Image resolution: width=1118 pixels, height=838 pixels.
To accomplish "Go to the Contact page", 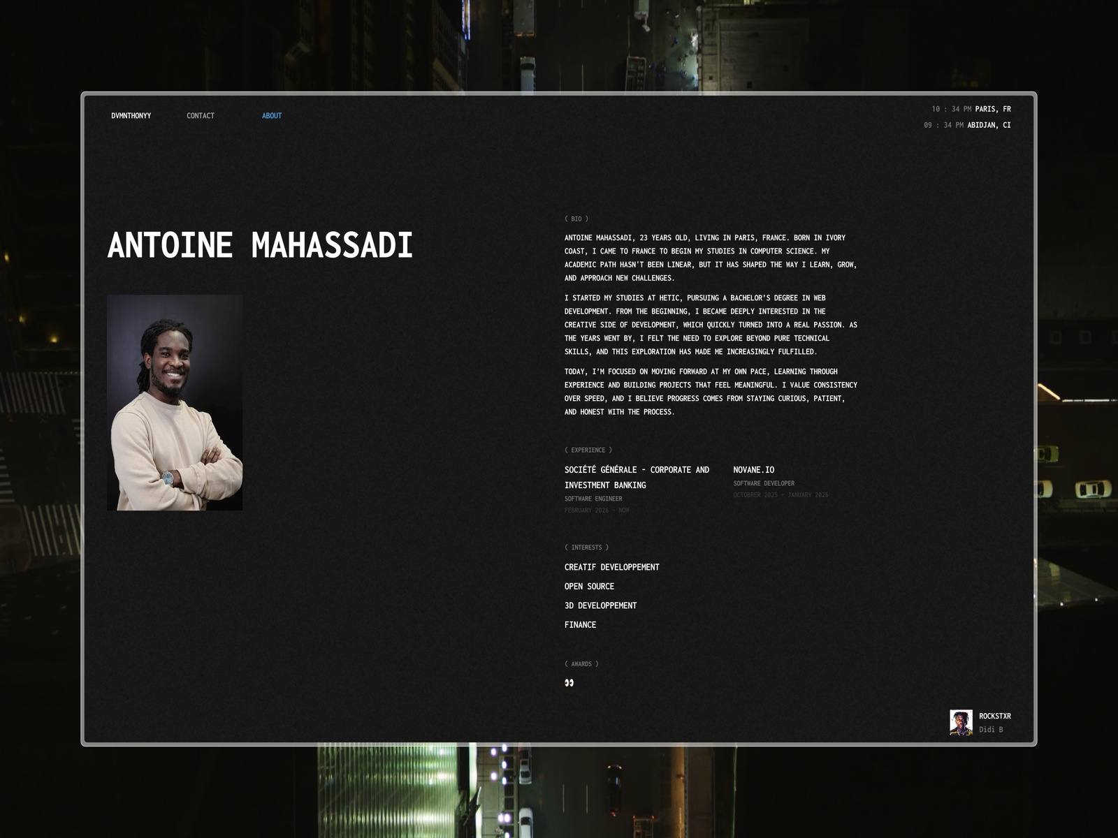I will click(x=201, y=116).
